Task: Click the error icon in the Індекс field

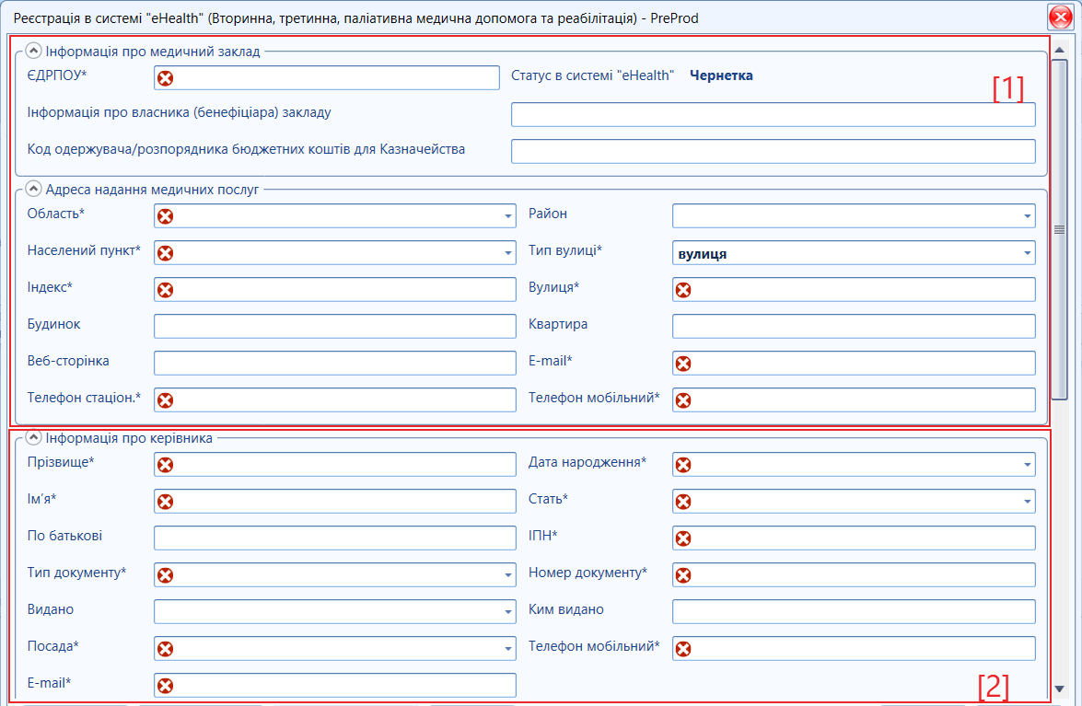Action: 165,290
